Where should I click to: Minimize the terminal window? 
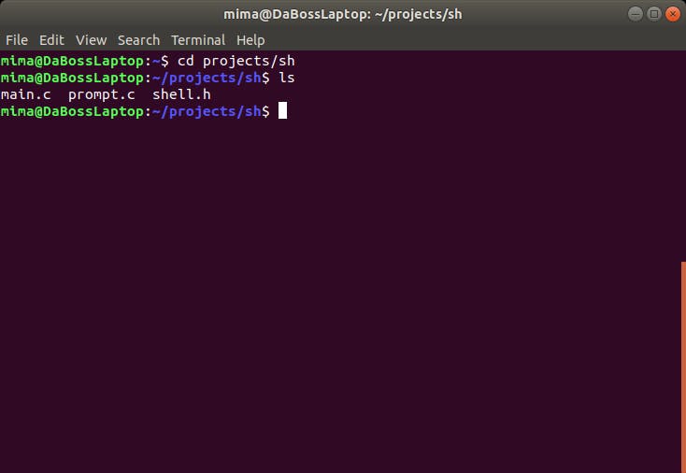tap(636, 14)
